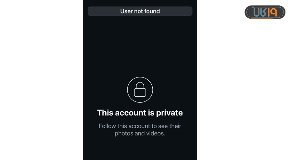Tap the word 'Follow' in the gray description

107,126
